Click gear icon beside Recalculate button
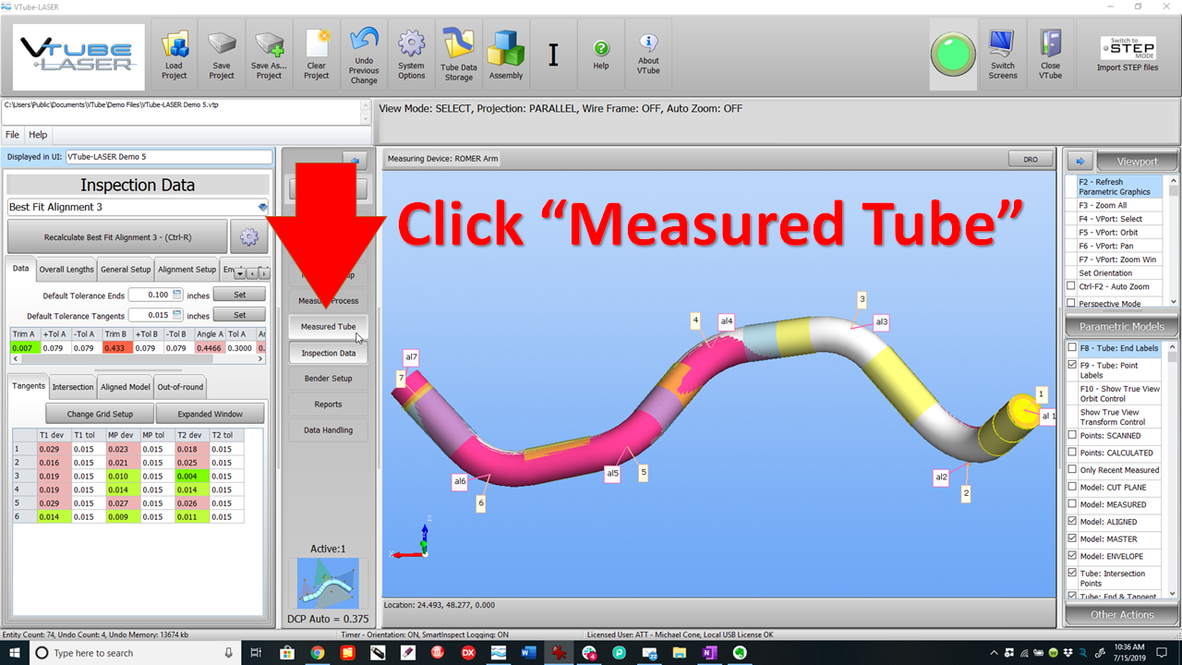Image resolution: width=1182 pixels, height=665 pixels. [x=248, y=237]
